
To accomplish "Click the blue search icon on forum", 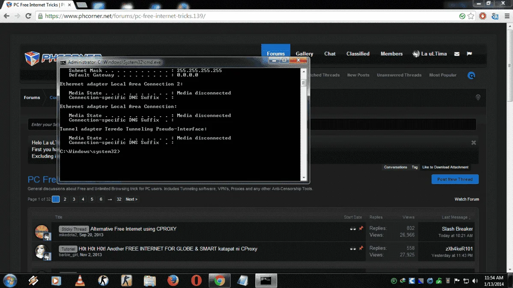I will coord(471,76).
